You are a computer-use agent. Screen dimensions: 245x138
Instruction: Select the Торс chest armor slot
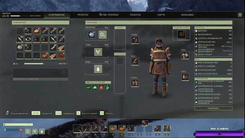coord(185,55)
